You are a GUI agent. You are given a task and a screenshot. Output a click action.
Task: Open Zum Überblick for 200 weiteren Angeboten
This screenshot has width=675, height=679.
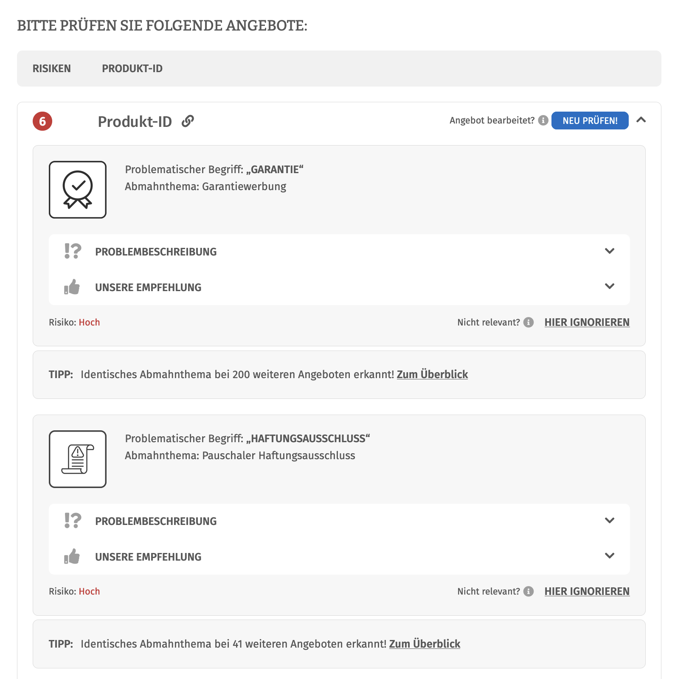(432, 375)
